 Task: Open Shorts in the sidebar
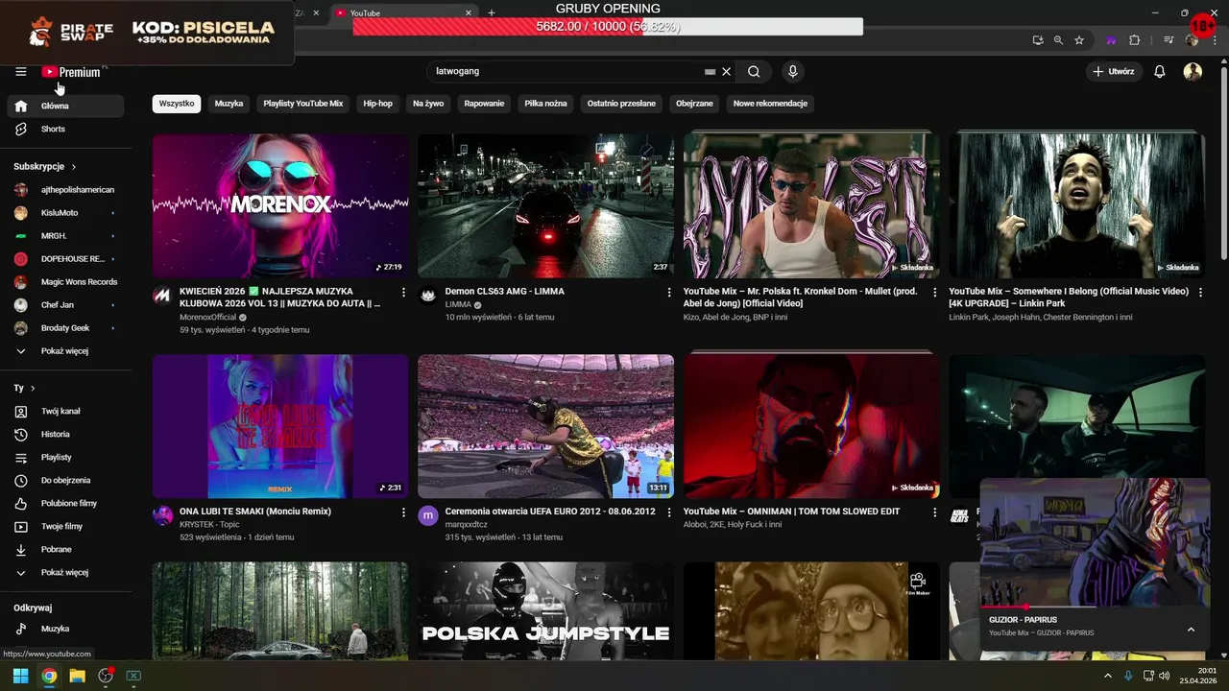click(x=65, y=129)
